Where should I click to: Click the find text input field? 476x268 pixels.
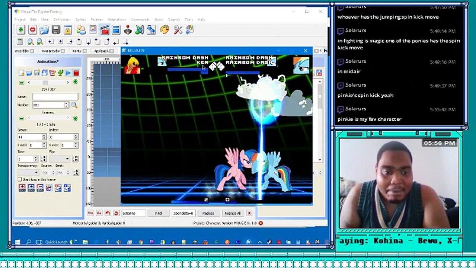134,213
